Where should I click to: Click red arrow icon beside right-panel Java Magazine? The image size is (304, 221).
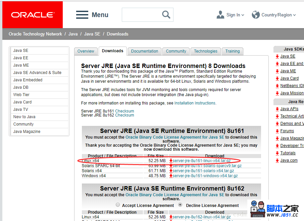pyautogui.click(x=277, y=139)
